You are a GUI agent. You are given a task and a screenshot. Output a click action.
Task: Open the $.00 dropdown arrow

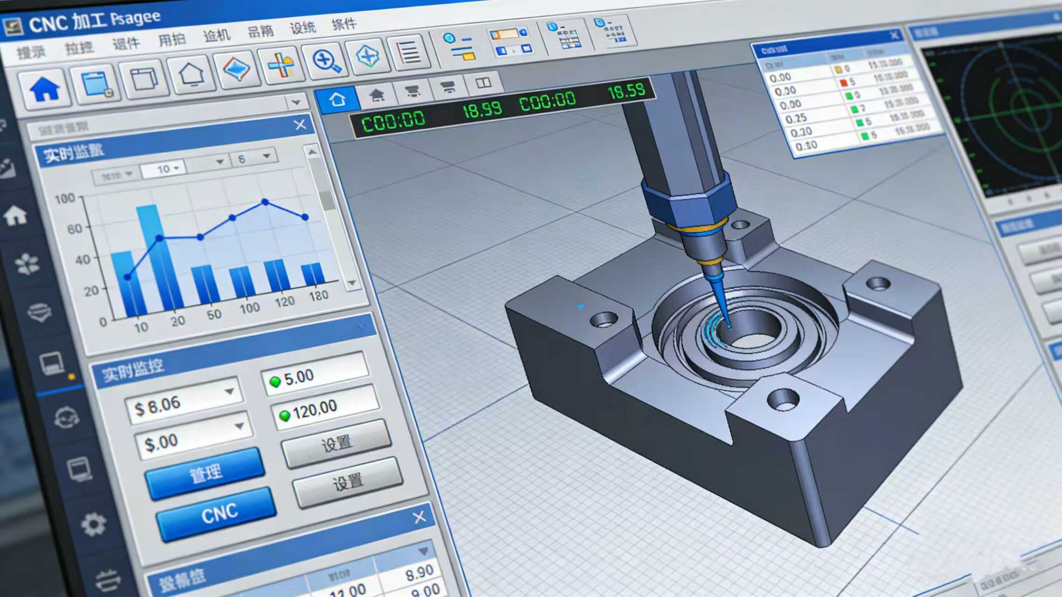[x=239, y=426]
